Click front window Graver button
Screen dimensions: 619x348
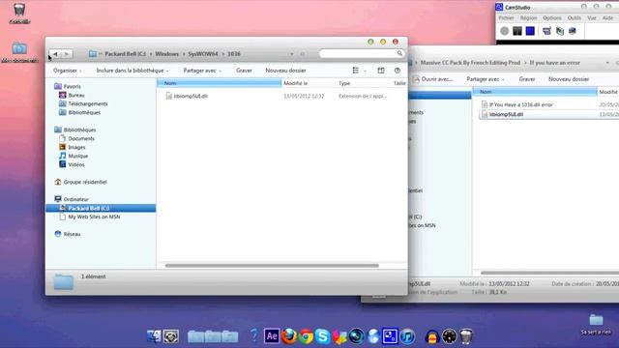244,71
